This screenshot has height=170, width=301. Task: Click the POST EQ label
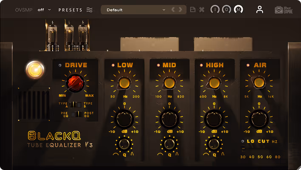tap(89, 114)
